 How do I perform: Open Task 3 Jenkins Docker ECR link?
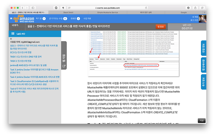(x=34, y=71)
